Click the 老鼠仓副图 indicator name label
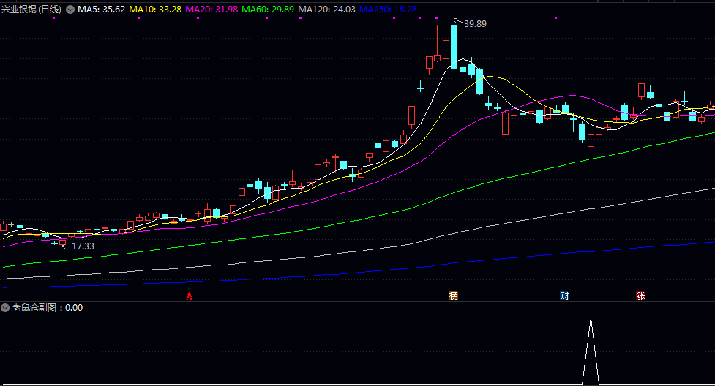715x386 pixels. pos(35,308)
